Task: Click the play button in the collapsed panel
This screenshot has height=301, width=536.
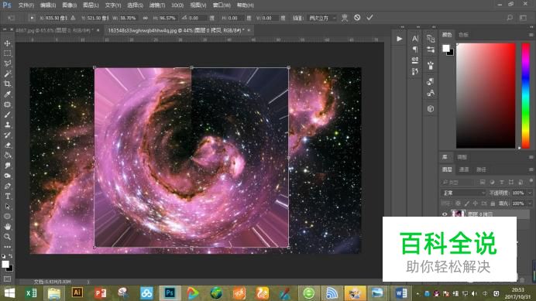Action: [399, 39]
